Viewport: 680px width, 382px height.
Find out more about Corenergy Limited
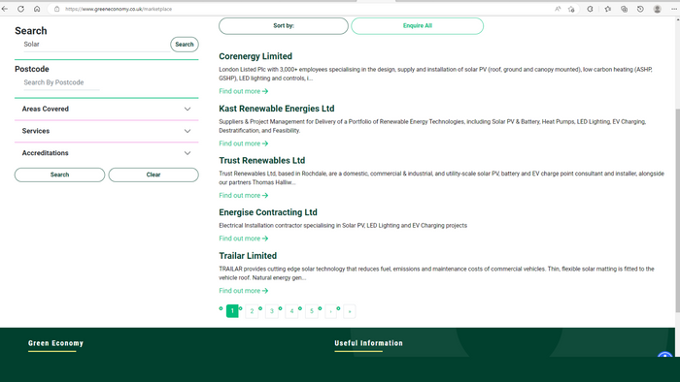pyautogui.click(x=243, y=91)
